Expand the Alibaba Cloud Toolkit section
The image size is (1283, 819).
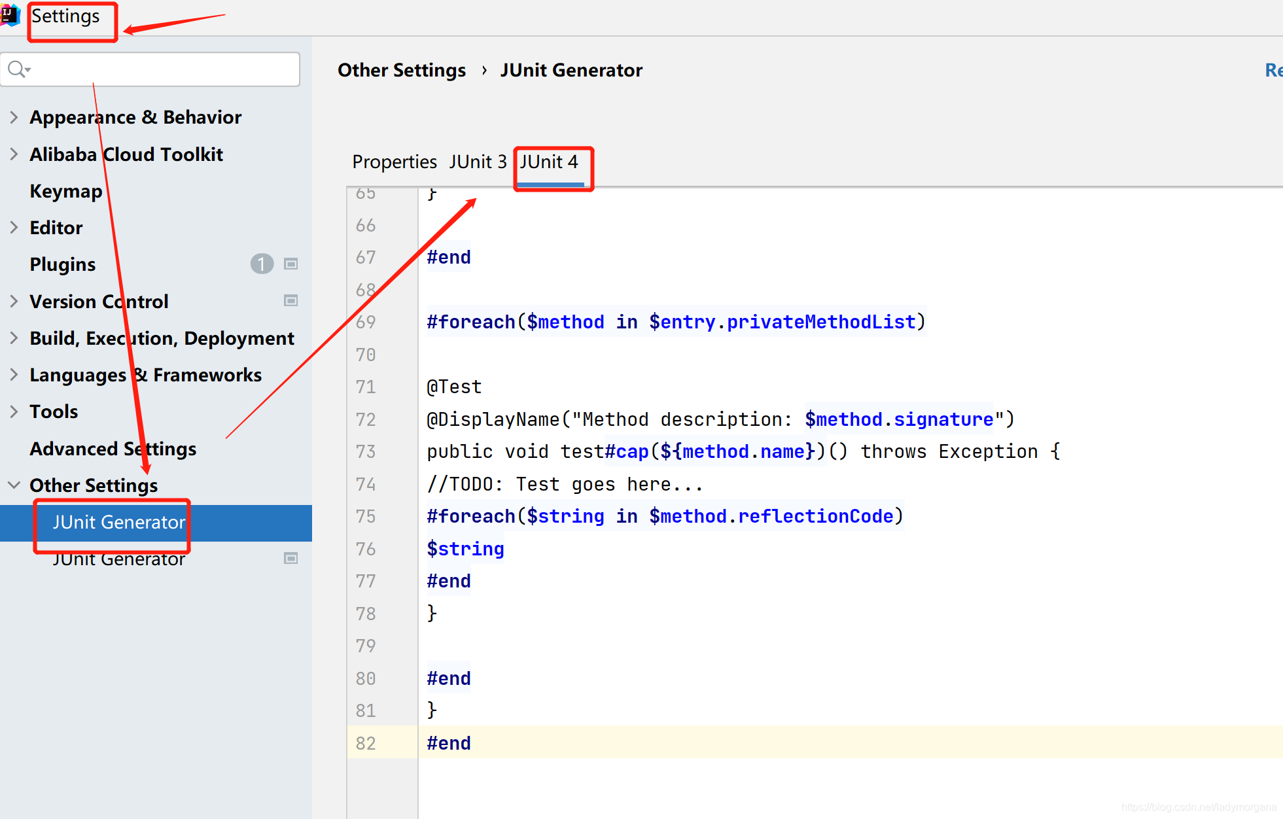coord(14,153)
